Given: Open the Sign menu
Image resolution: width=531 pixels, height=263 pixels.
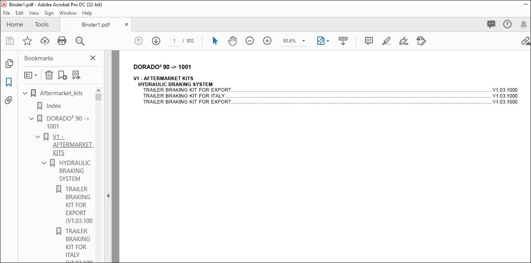Looking at the screenshot, I should coord(49,13).
